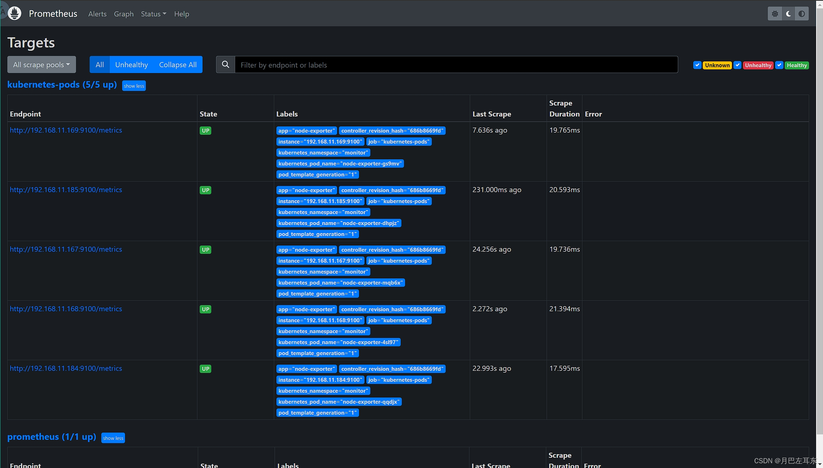The width and height of the screenshot is (823, 468).
Task: Open endpoint http://192.168.11.167:9100/metrics
Action: pos(66,249)
